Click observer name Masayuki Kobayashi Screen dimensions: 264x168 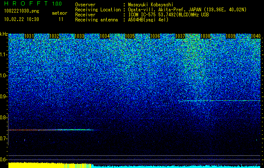pyautogui.click(x=151, y=5)
